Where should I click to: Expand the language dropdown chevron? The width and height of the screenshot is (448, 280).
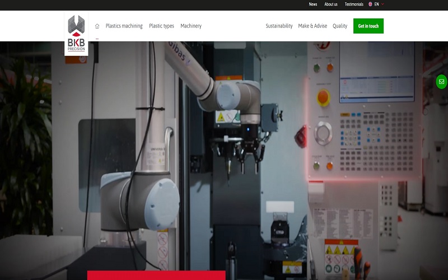(383, 4)
